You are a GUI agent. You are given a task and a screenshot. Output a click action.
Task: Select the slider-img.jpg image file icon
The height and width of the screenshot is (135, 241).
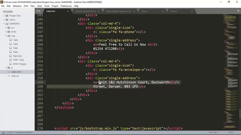pos(11,64)
